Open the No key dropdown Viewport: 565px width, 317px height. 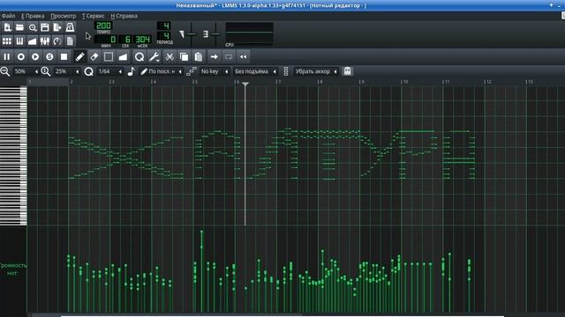[x=214, y=71]
